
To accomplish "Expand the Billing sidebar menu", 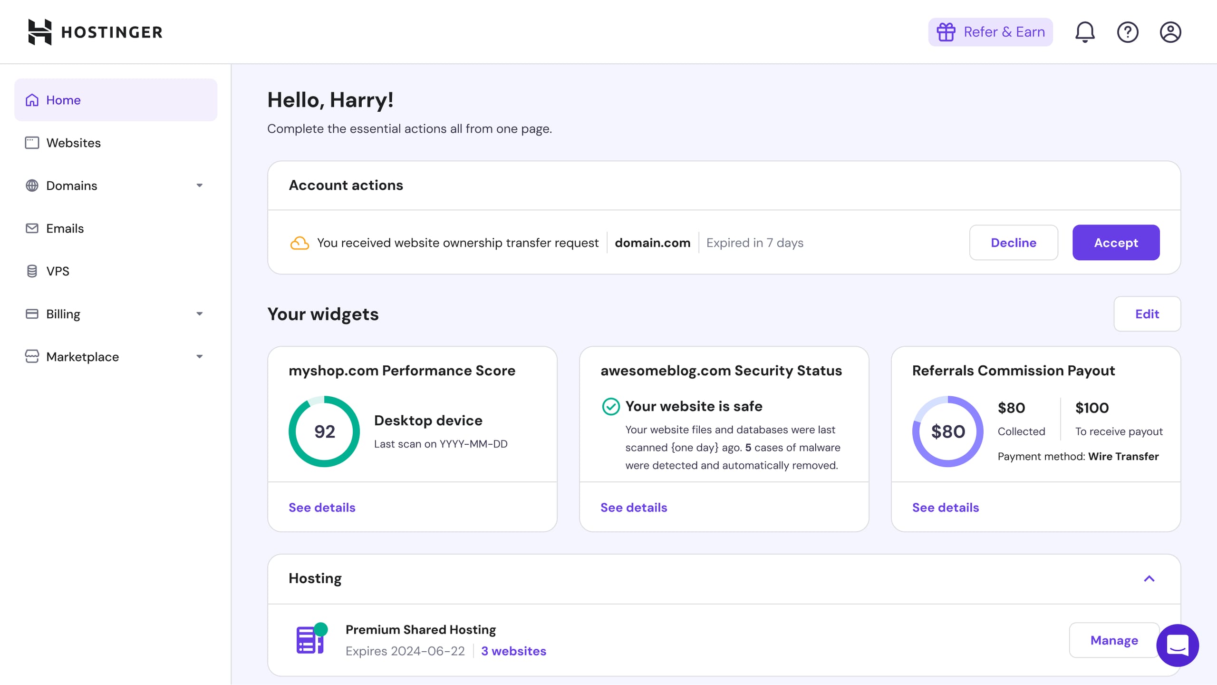I will coord(199,314).
